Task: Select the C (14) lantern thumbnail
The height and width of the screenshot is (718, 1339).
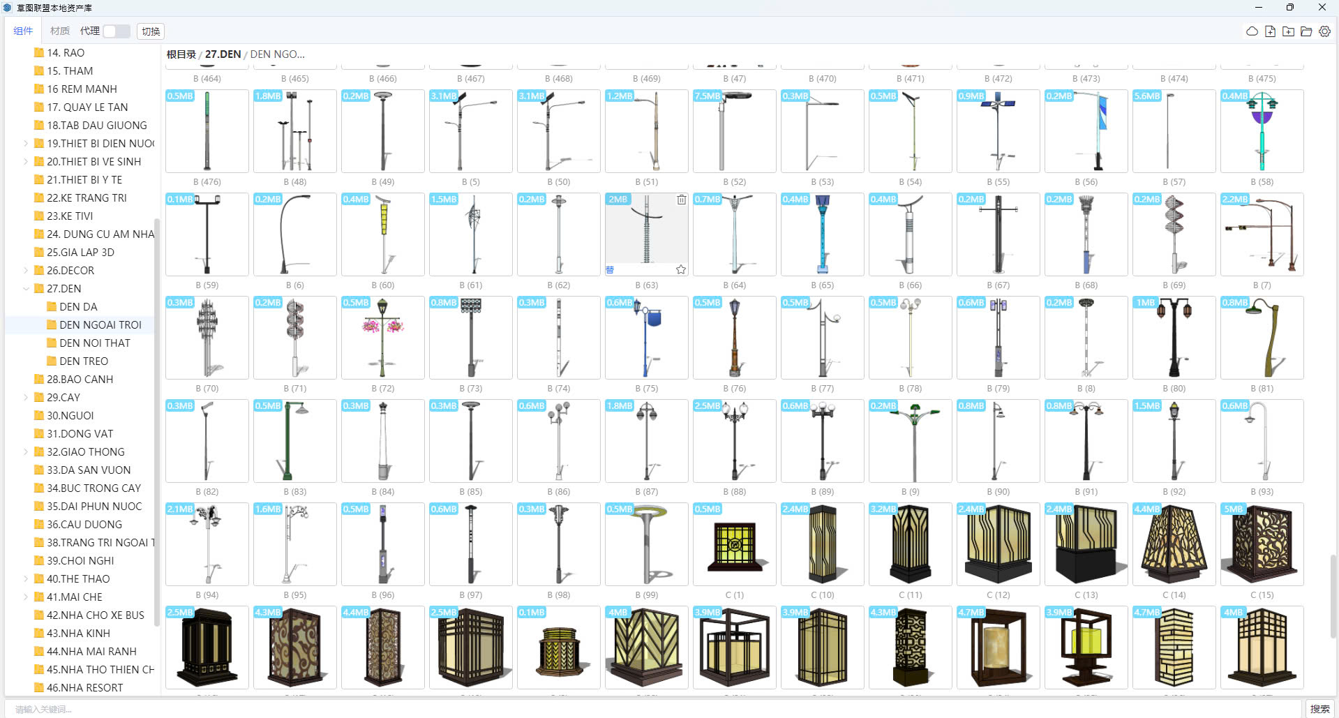Action: (1174, 544)
